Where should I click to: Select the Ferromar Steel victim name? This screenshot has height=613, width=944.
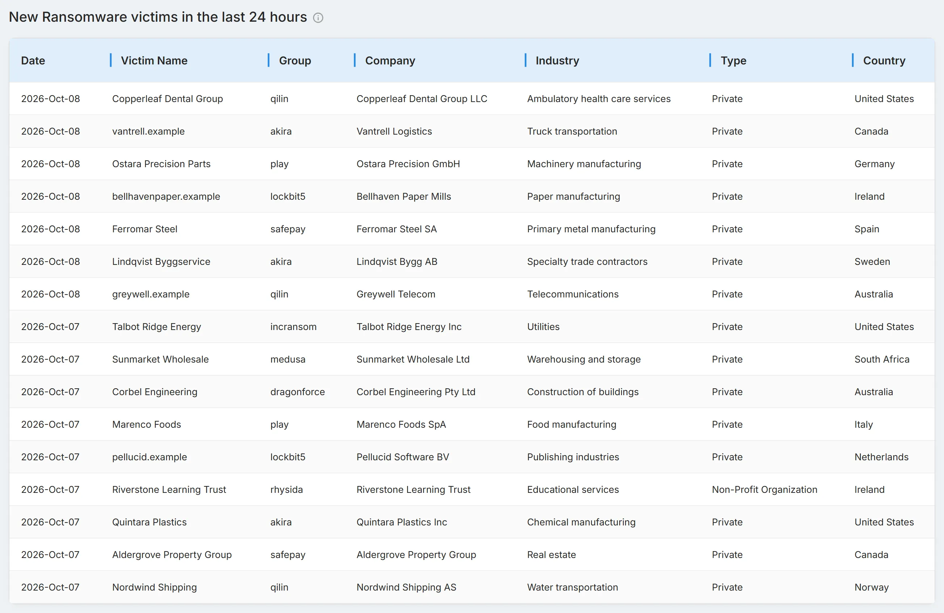(x=144, y=229)
